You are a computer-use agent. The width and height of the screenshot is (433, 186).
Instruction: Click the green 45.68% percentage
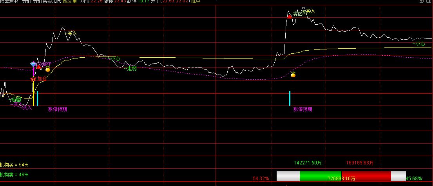[x=414, y=179]
